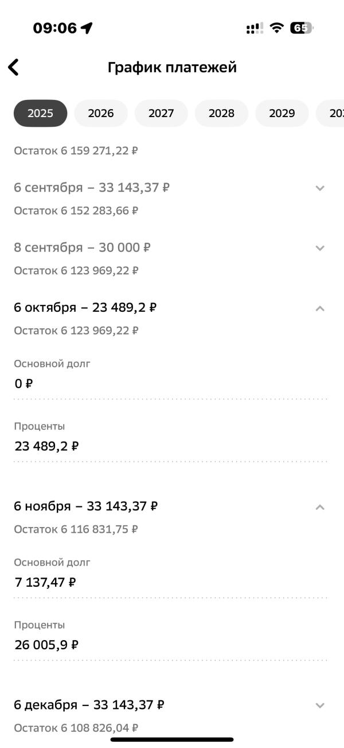The height and width of the screenshot is (748, 344).
Task: Expand the 8 сентября payment chevron
Action: pos(320,248)
